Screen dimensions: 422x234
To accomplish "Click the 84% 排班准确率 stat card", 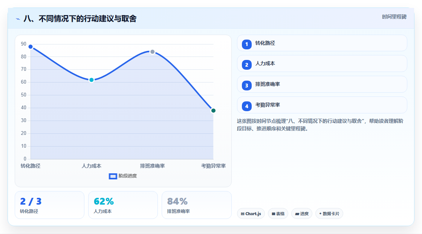I will click(x=196, y=205).
